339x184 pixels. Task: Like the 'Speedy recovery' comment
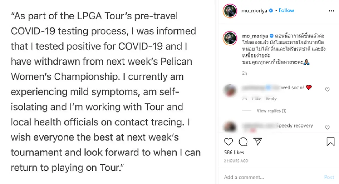coord(327,128)
